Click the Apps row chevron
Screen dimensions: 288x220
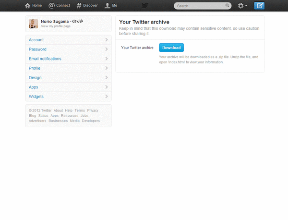pos(107,87)
